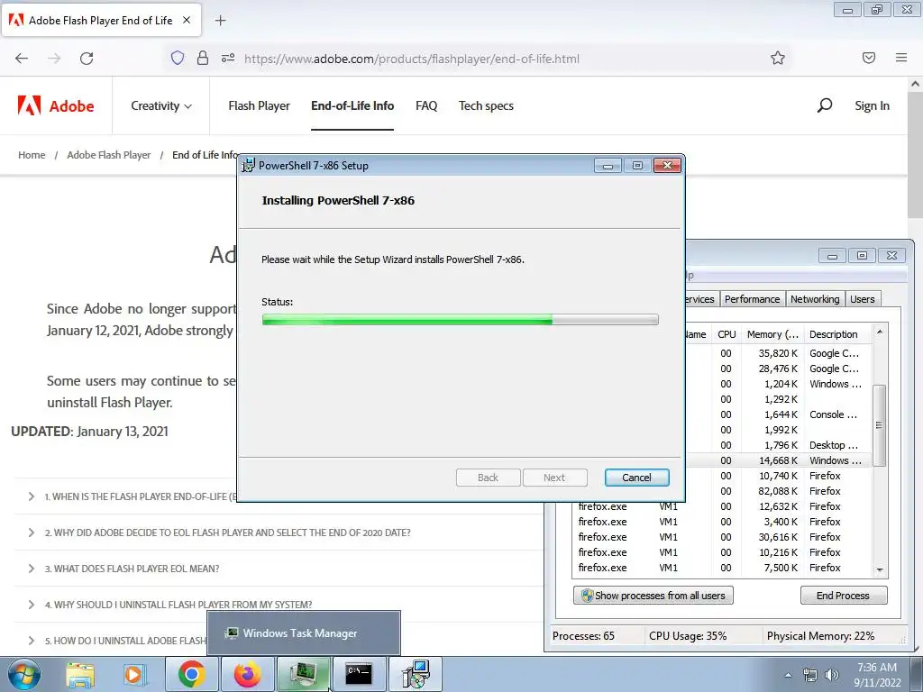Select the firefox.exe row using 82,088 K
The height and width of the screenshot is (692, 923).
[x=778, y=491]
